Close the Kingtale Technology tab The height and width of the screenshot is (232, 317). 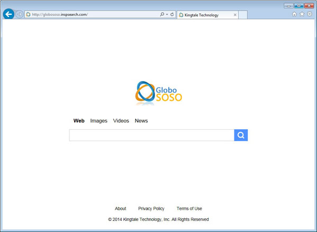point(235,15)
